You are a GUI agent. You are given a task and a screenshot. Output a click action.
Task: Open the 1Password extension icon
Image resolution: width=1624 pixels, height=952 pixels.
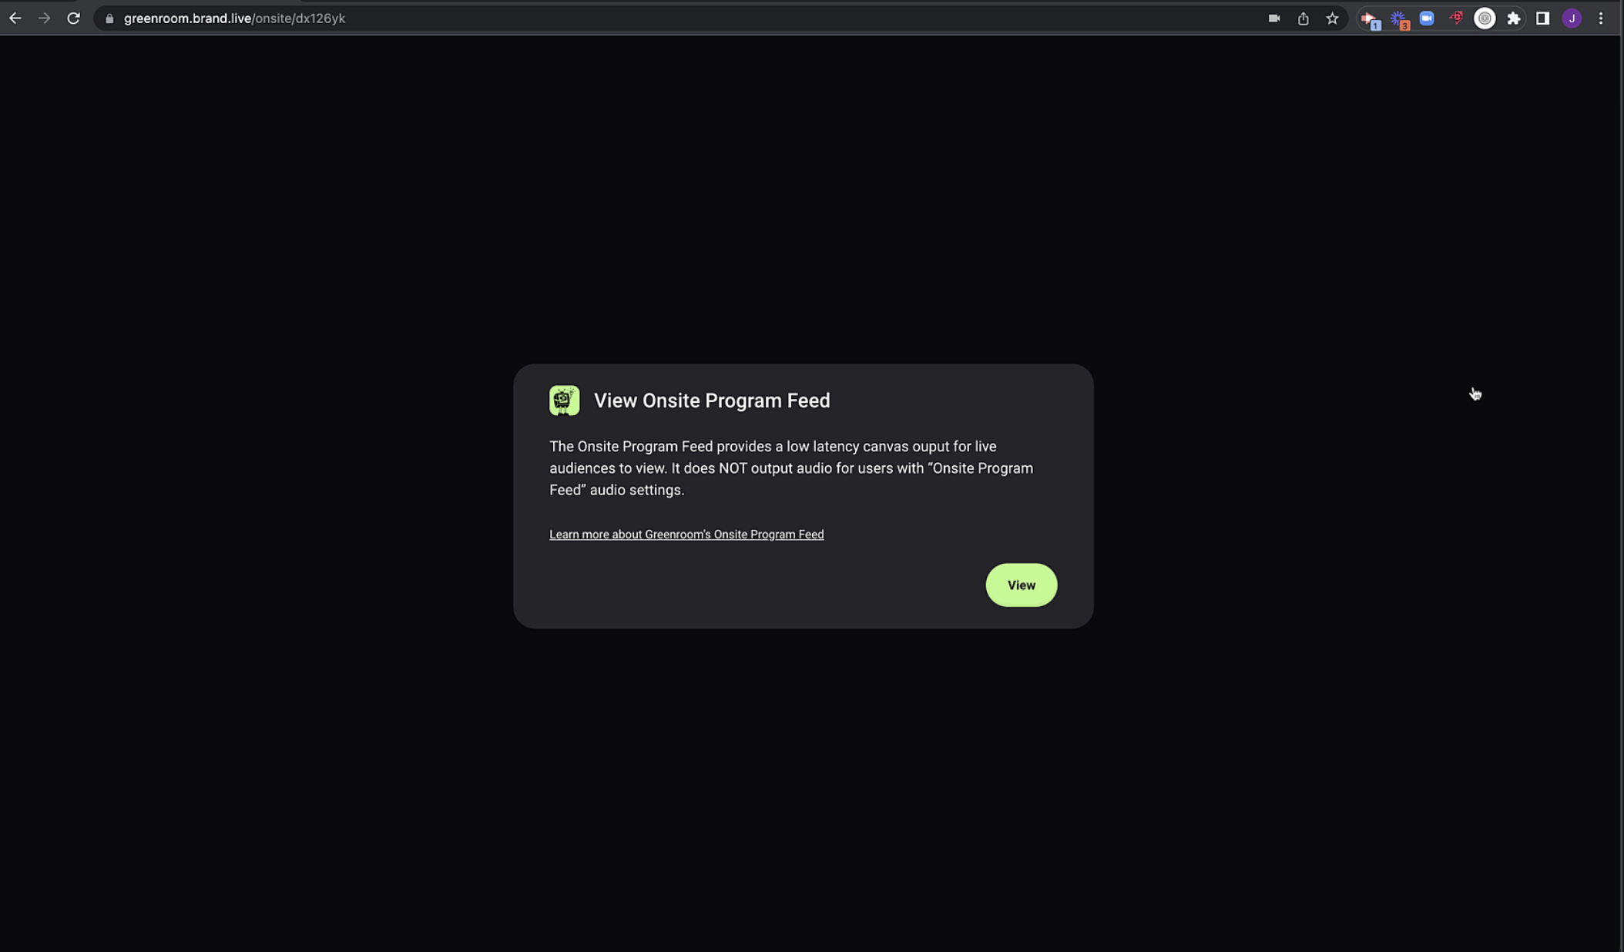(1485, 18)
